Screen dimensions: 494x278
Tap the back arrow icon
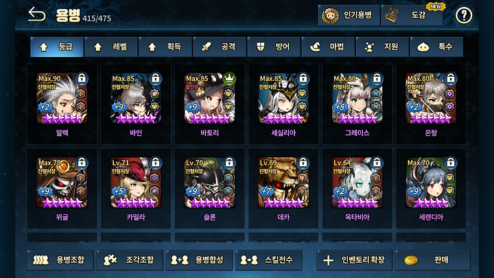point(36,14)
